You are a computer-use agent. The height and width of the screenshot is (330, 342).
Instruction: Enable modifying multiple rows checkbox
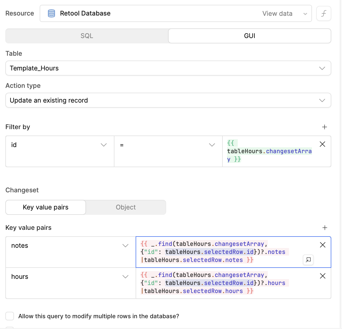(10, 316)
